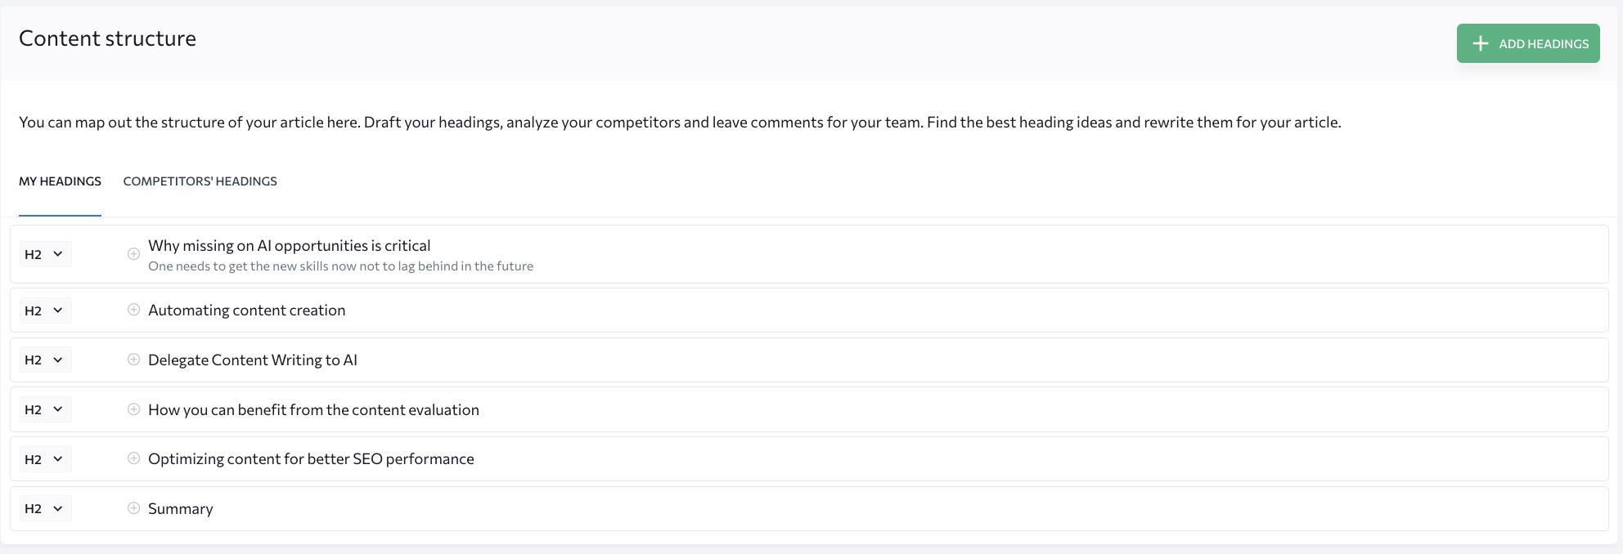Open H2 level dropdown for 'Delegate Content Writing'
Screen dimensions: 1623x554
45,360
